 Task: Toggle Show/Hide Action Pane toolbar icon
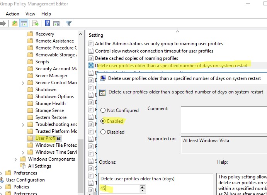pyautogui.click(x=56, y=24)
